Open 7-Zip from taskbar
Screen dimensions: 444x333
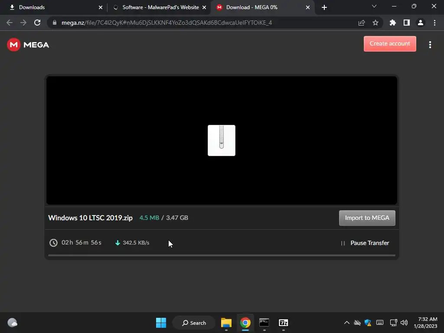coord(284,323)
